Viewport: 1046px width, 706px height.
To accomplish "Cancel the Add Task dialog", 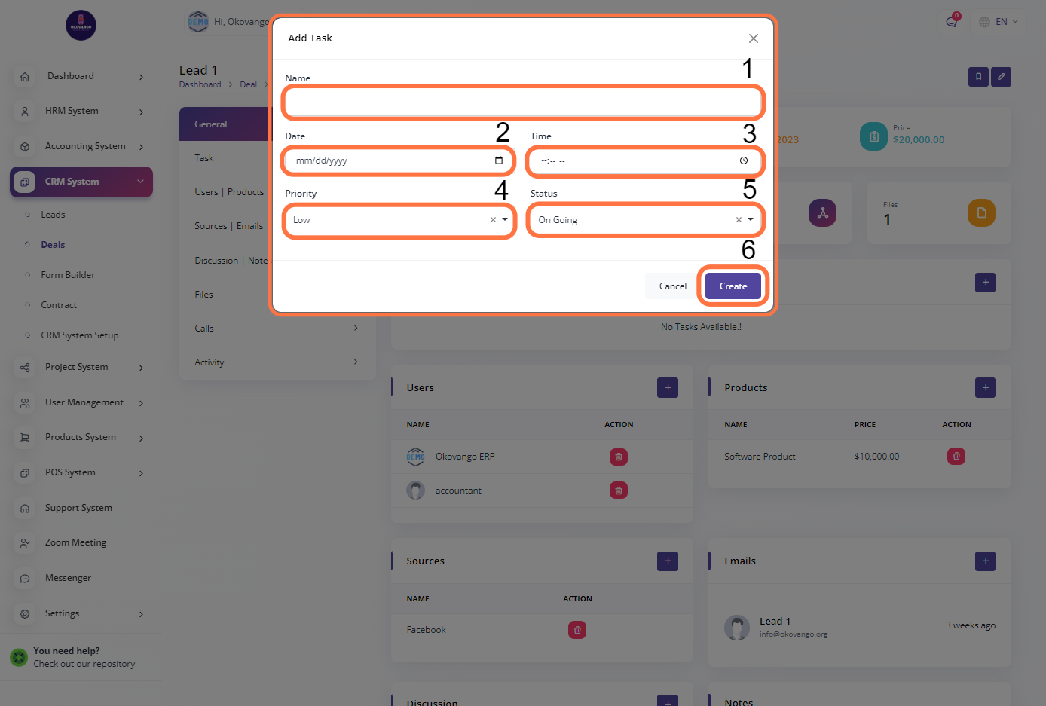I will 672,286.
